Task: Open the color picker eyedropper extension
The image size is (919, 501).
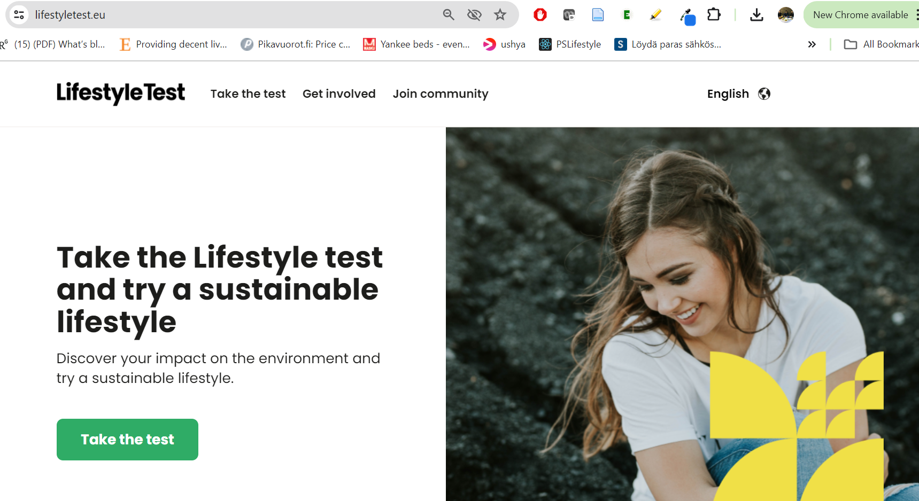Action: 687,16
